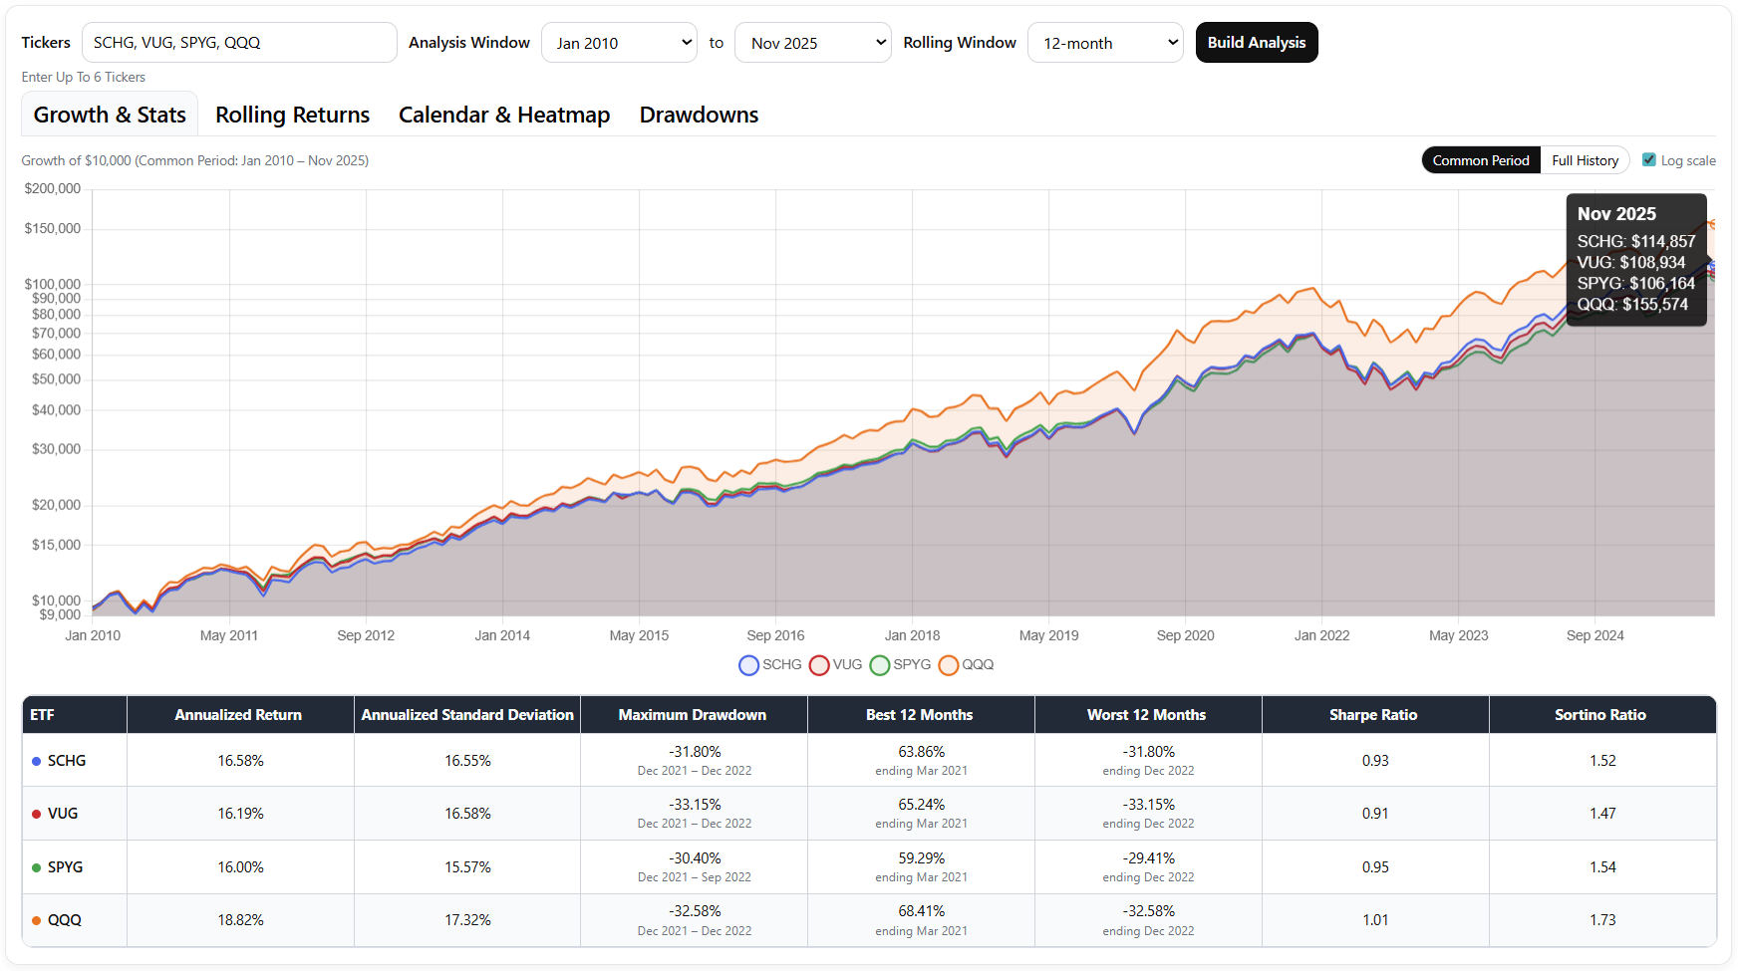Open the Jan 2010 start date dropdown
The height and width of the screenshot is (971, 1738).
619,42
